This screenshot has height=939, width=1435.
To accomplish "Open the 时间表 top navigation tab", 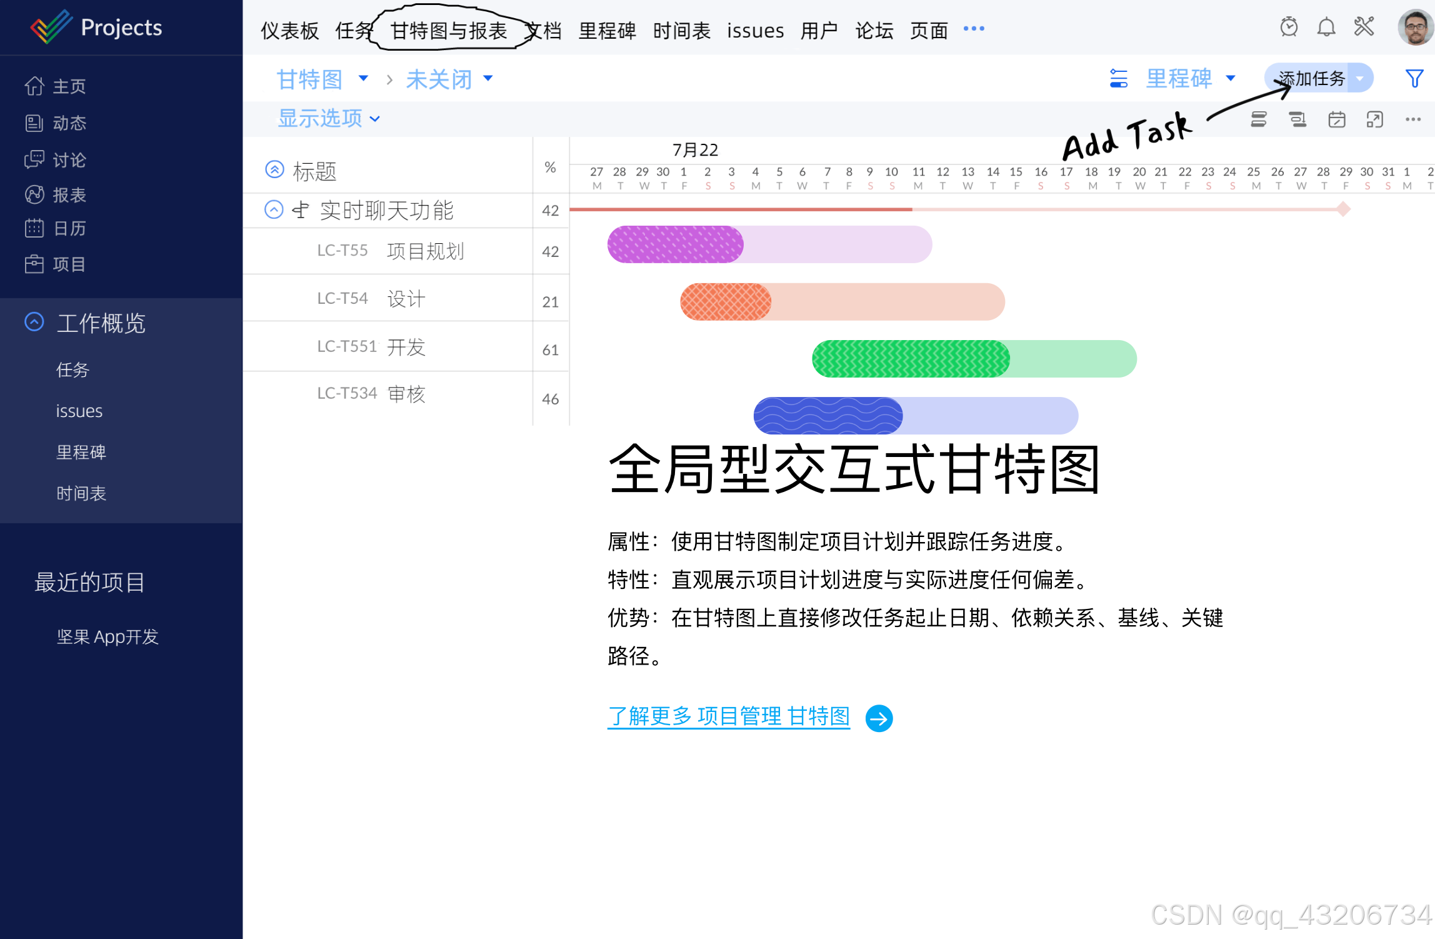I will tap(681, 30).
